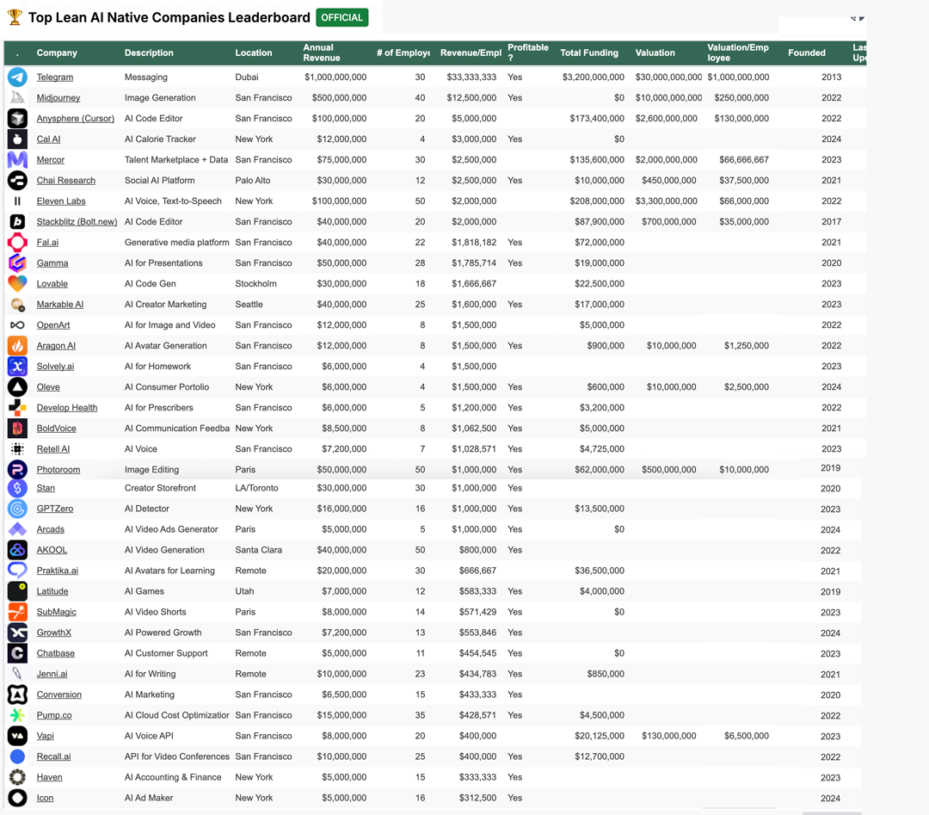Click the Solvely.ai blue logo icon
This screenshot has width=929, height=815.
(17, 367)
